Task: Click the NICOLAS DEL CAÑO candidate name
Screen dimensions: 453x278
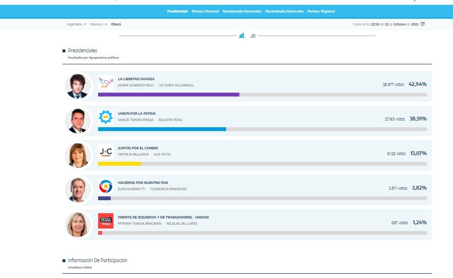Action: tap(181, 224)
